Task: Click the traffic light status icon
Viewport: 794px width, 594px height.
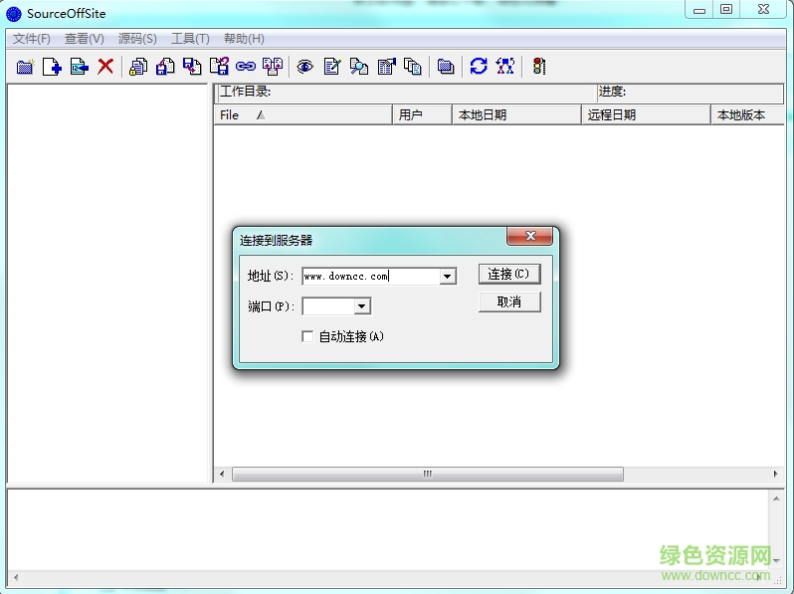Action: coord(539,67)
